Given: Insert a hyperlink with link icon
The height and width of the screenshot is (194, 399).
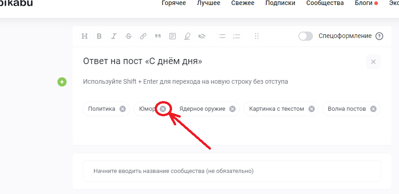Looking at the screenshot, I should coord(143,37).
